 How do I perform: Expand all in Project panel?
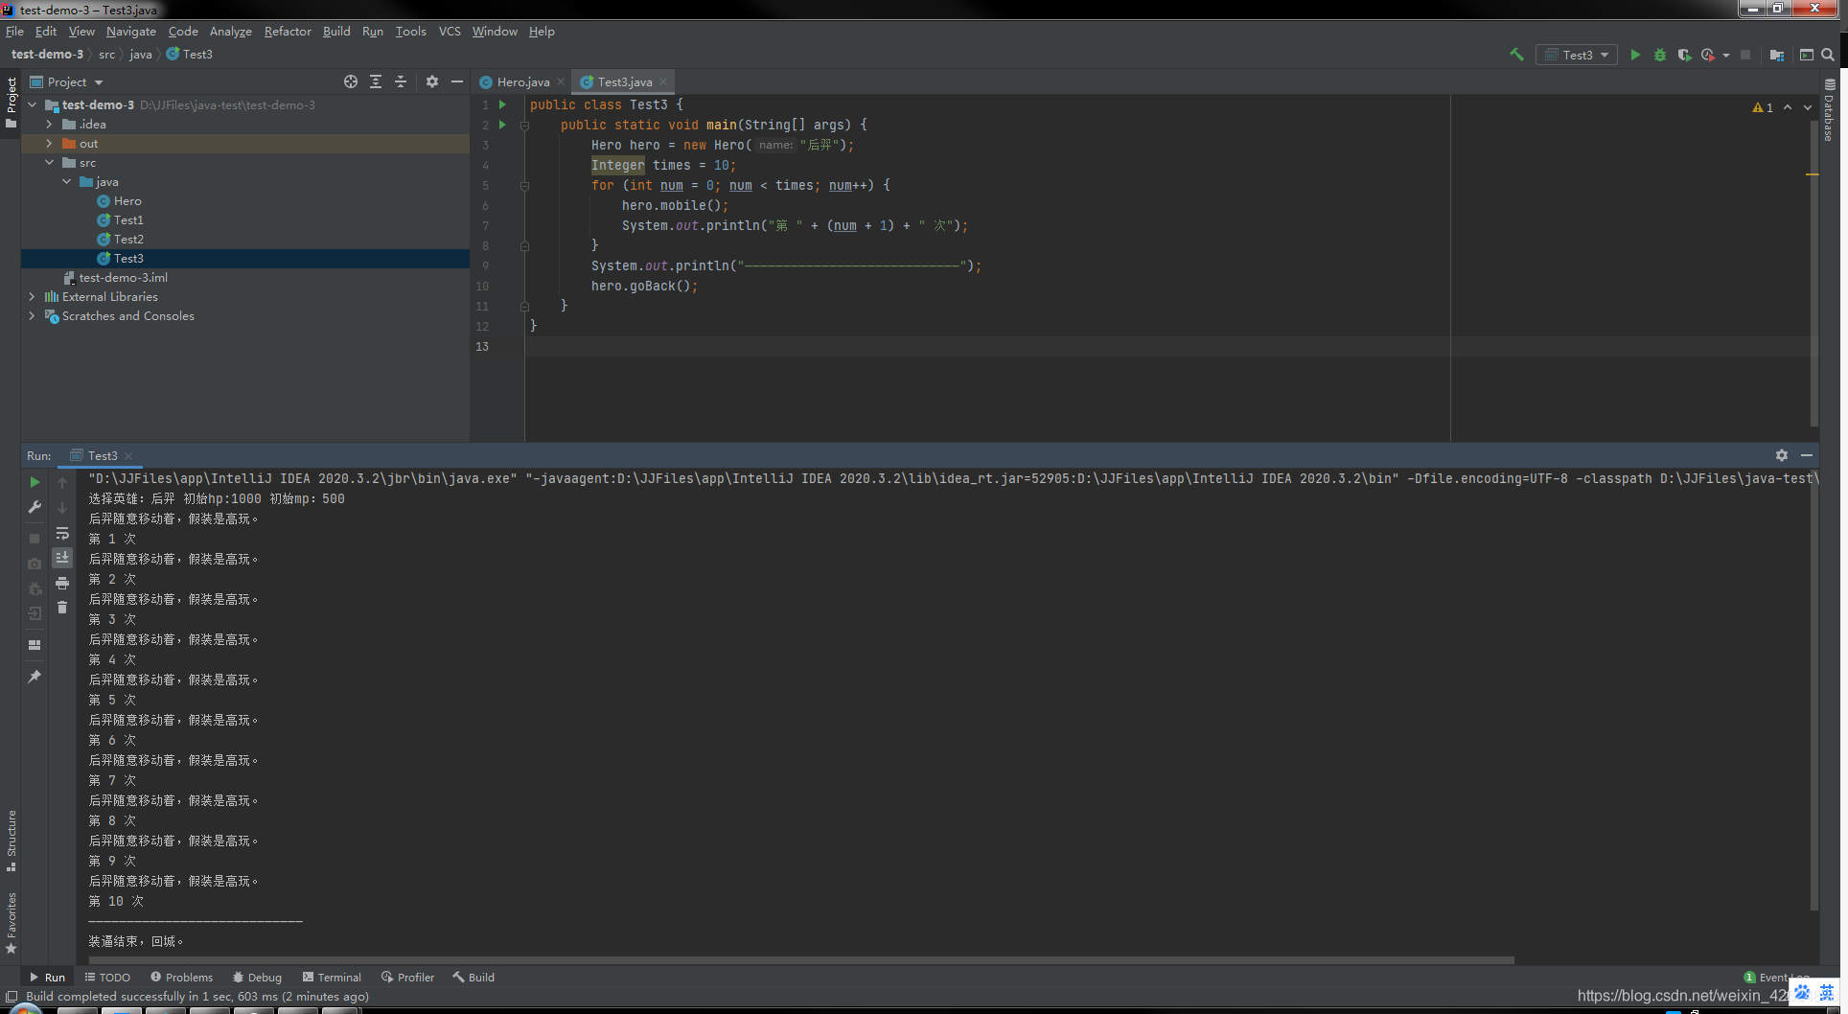(376, 81)
